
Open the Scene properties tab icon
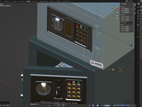(x=138, y=19)
